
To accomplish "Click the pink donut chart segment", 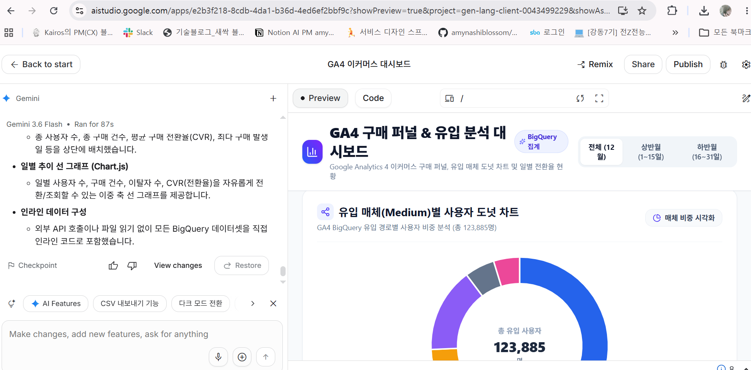I will point(508,271).
